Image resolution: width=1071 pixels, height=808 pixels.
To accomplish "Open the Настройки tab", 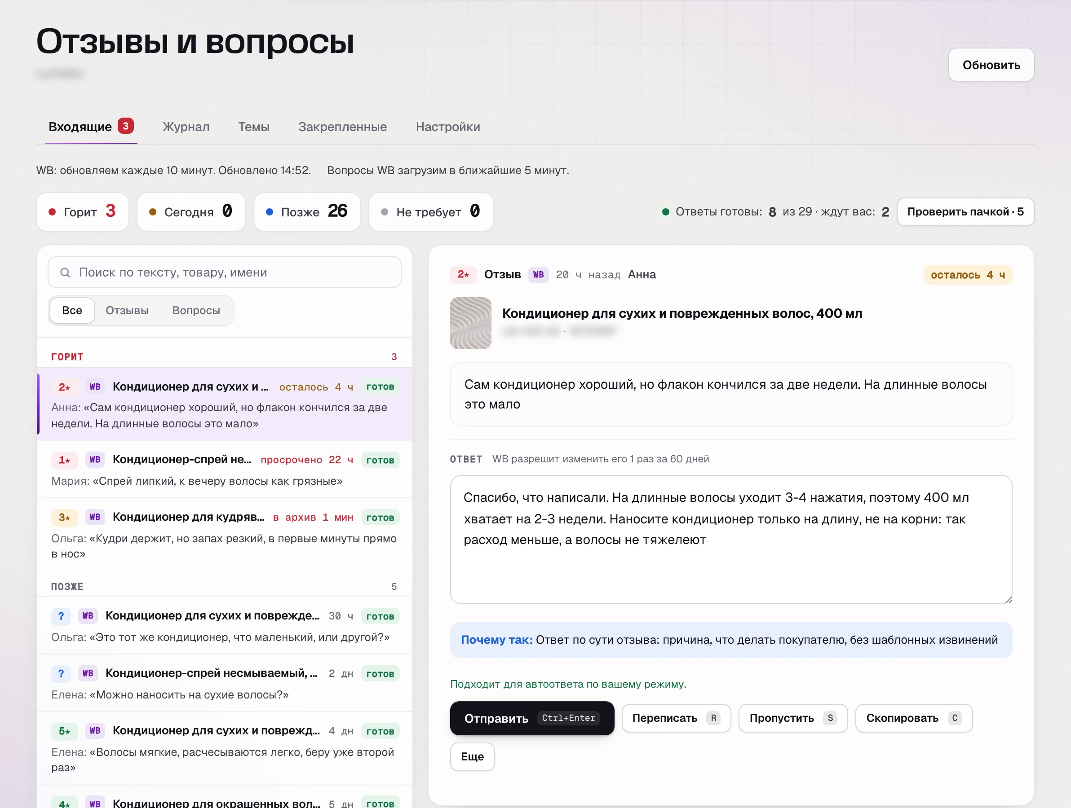I will tap(448, 127).
